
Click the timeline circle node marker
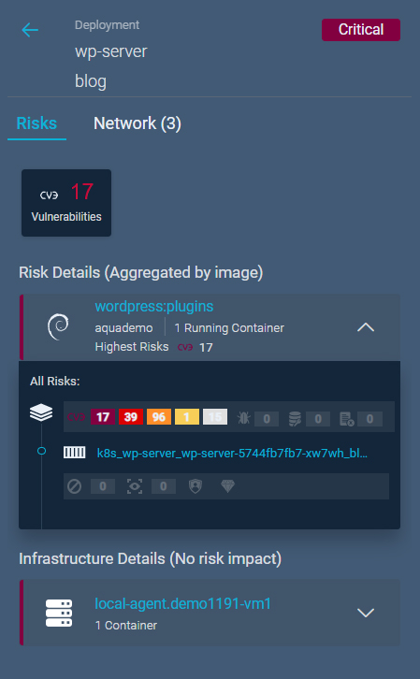pyautogui.click(x=41, y=451)
